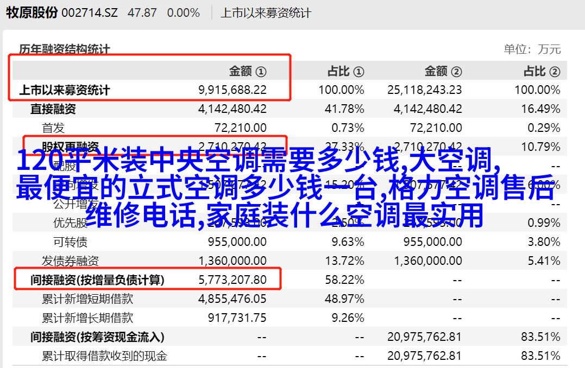Select the 累计新增长期借款 row label
This screenshot has width=585, height=368.
pyautogui.click(x=87, y=318)
